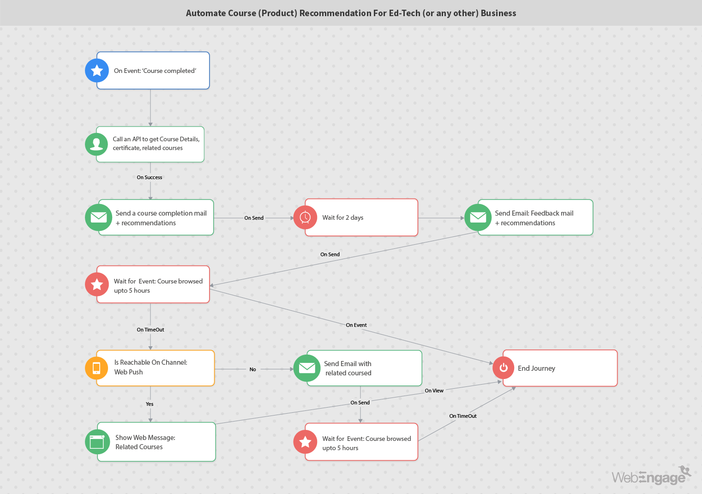Select the API call person icon
Viewport: 702px width, 494px height.
pyautogui.click(x=96, y=144)
